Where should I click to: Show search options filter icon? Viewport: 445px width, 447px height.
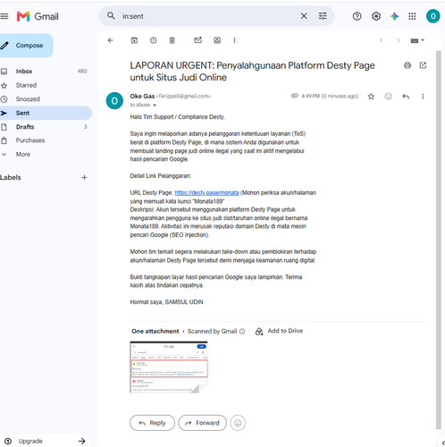323,16
